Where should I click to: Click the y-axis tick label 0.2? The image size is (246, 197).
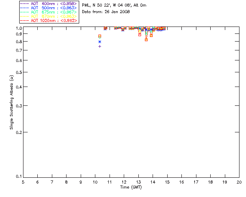(19, 132)
